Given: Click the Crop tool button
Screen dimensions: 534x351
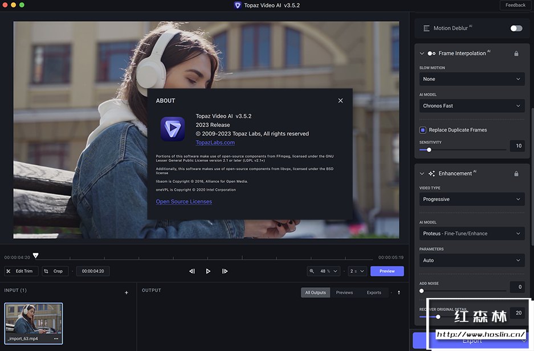Looking at the screenshot, I should click(x=55, y=271).
